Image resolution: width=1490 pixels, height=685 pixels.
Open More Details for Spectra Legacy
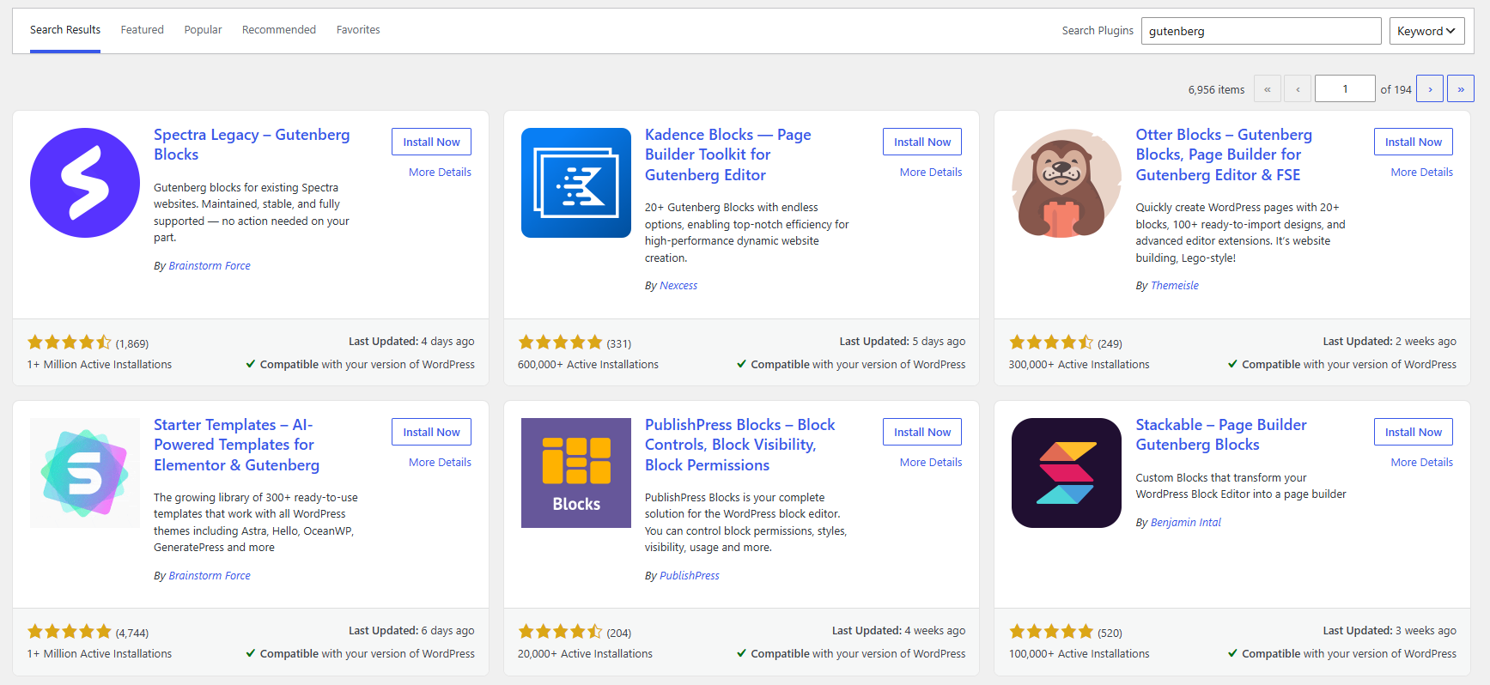440,173
